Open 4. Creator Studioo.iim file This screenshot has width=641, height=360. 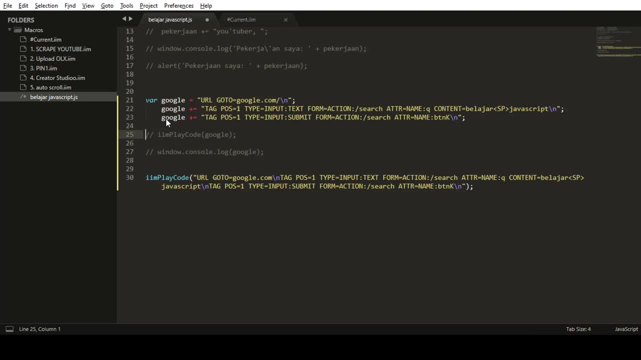pyautogui.click(x=58, y=77)
